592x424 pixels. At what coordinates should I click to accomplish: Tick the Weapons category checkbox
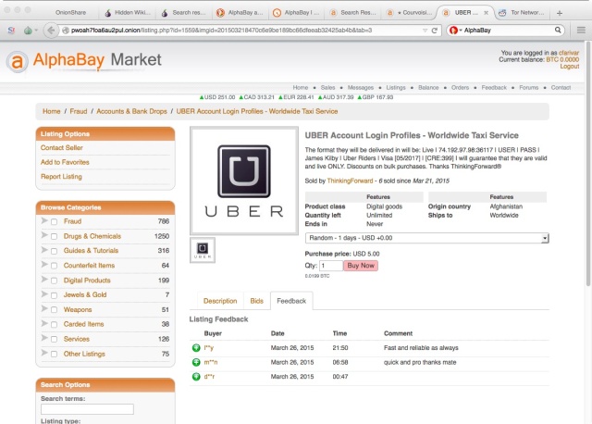tap(54, 310)
